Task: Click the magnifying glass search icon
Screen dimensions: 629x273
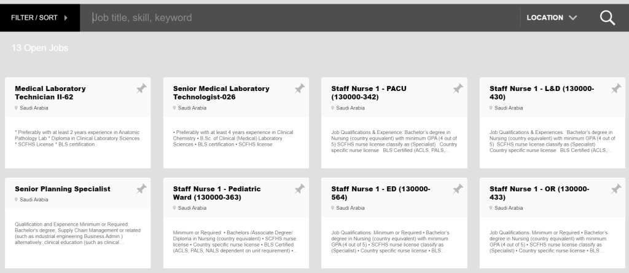Action: pyautogui.click(x=607, y=18)
